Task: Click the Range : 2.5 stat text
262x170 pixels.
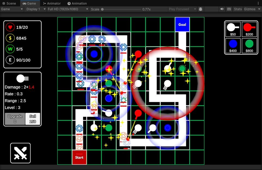Action: [15, 101]
